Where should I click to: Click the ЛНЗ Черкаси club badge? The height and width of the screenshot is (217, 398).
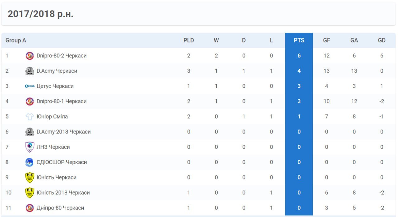(x=30, y=147)
